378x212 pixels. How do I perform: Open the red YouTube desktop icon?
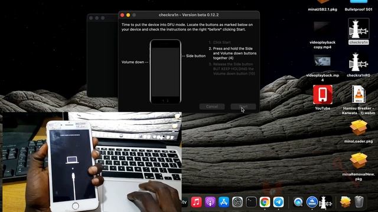pyautogui.click(x=322, y=94)
